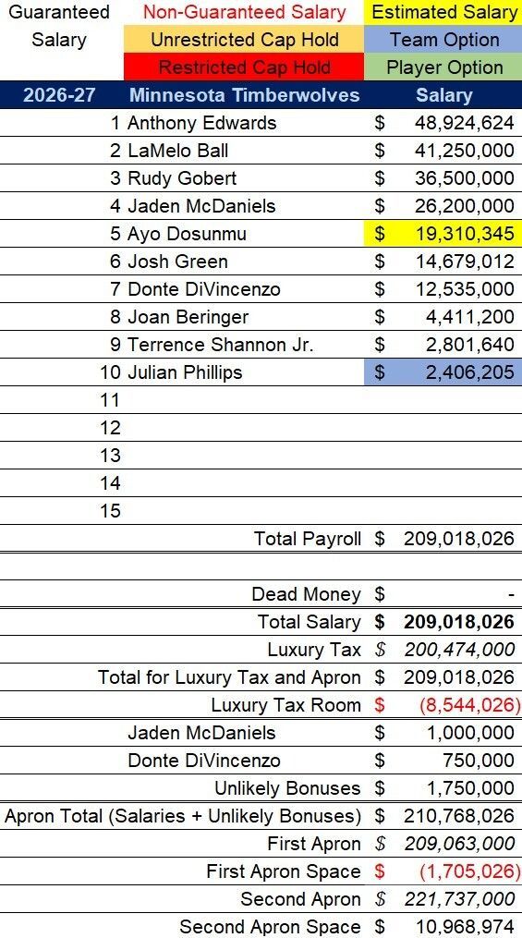Select Total for Luxury Tax and Apron label
Viewport: 522px width, 938px height.
pos(229,677)
